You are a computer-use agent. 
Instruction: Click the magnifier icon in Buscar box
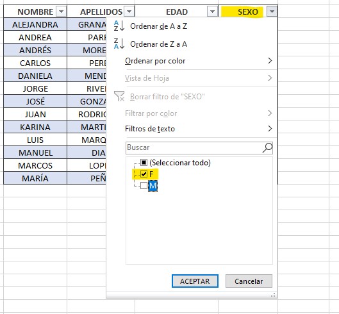[x=267, y=148]
